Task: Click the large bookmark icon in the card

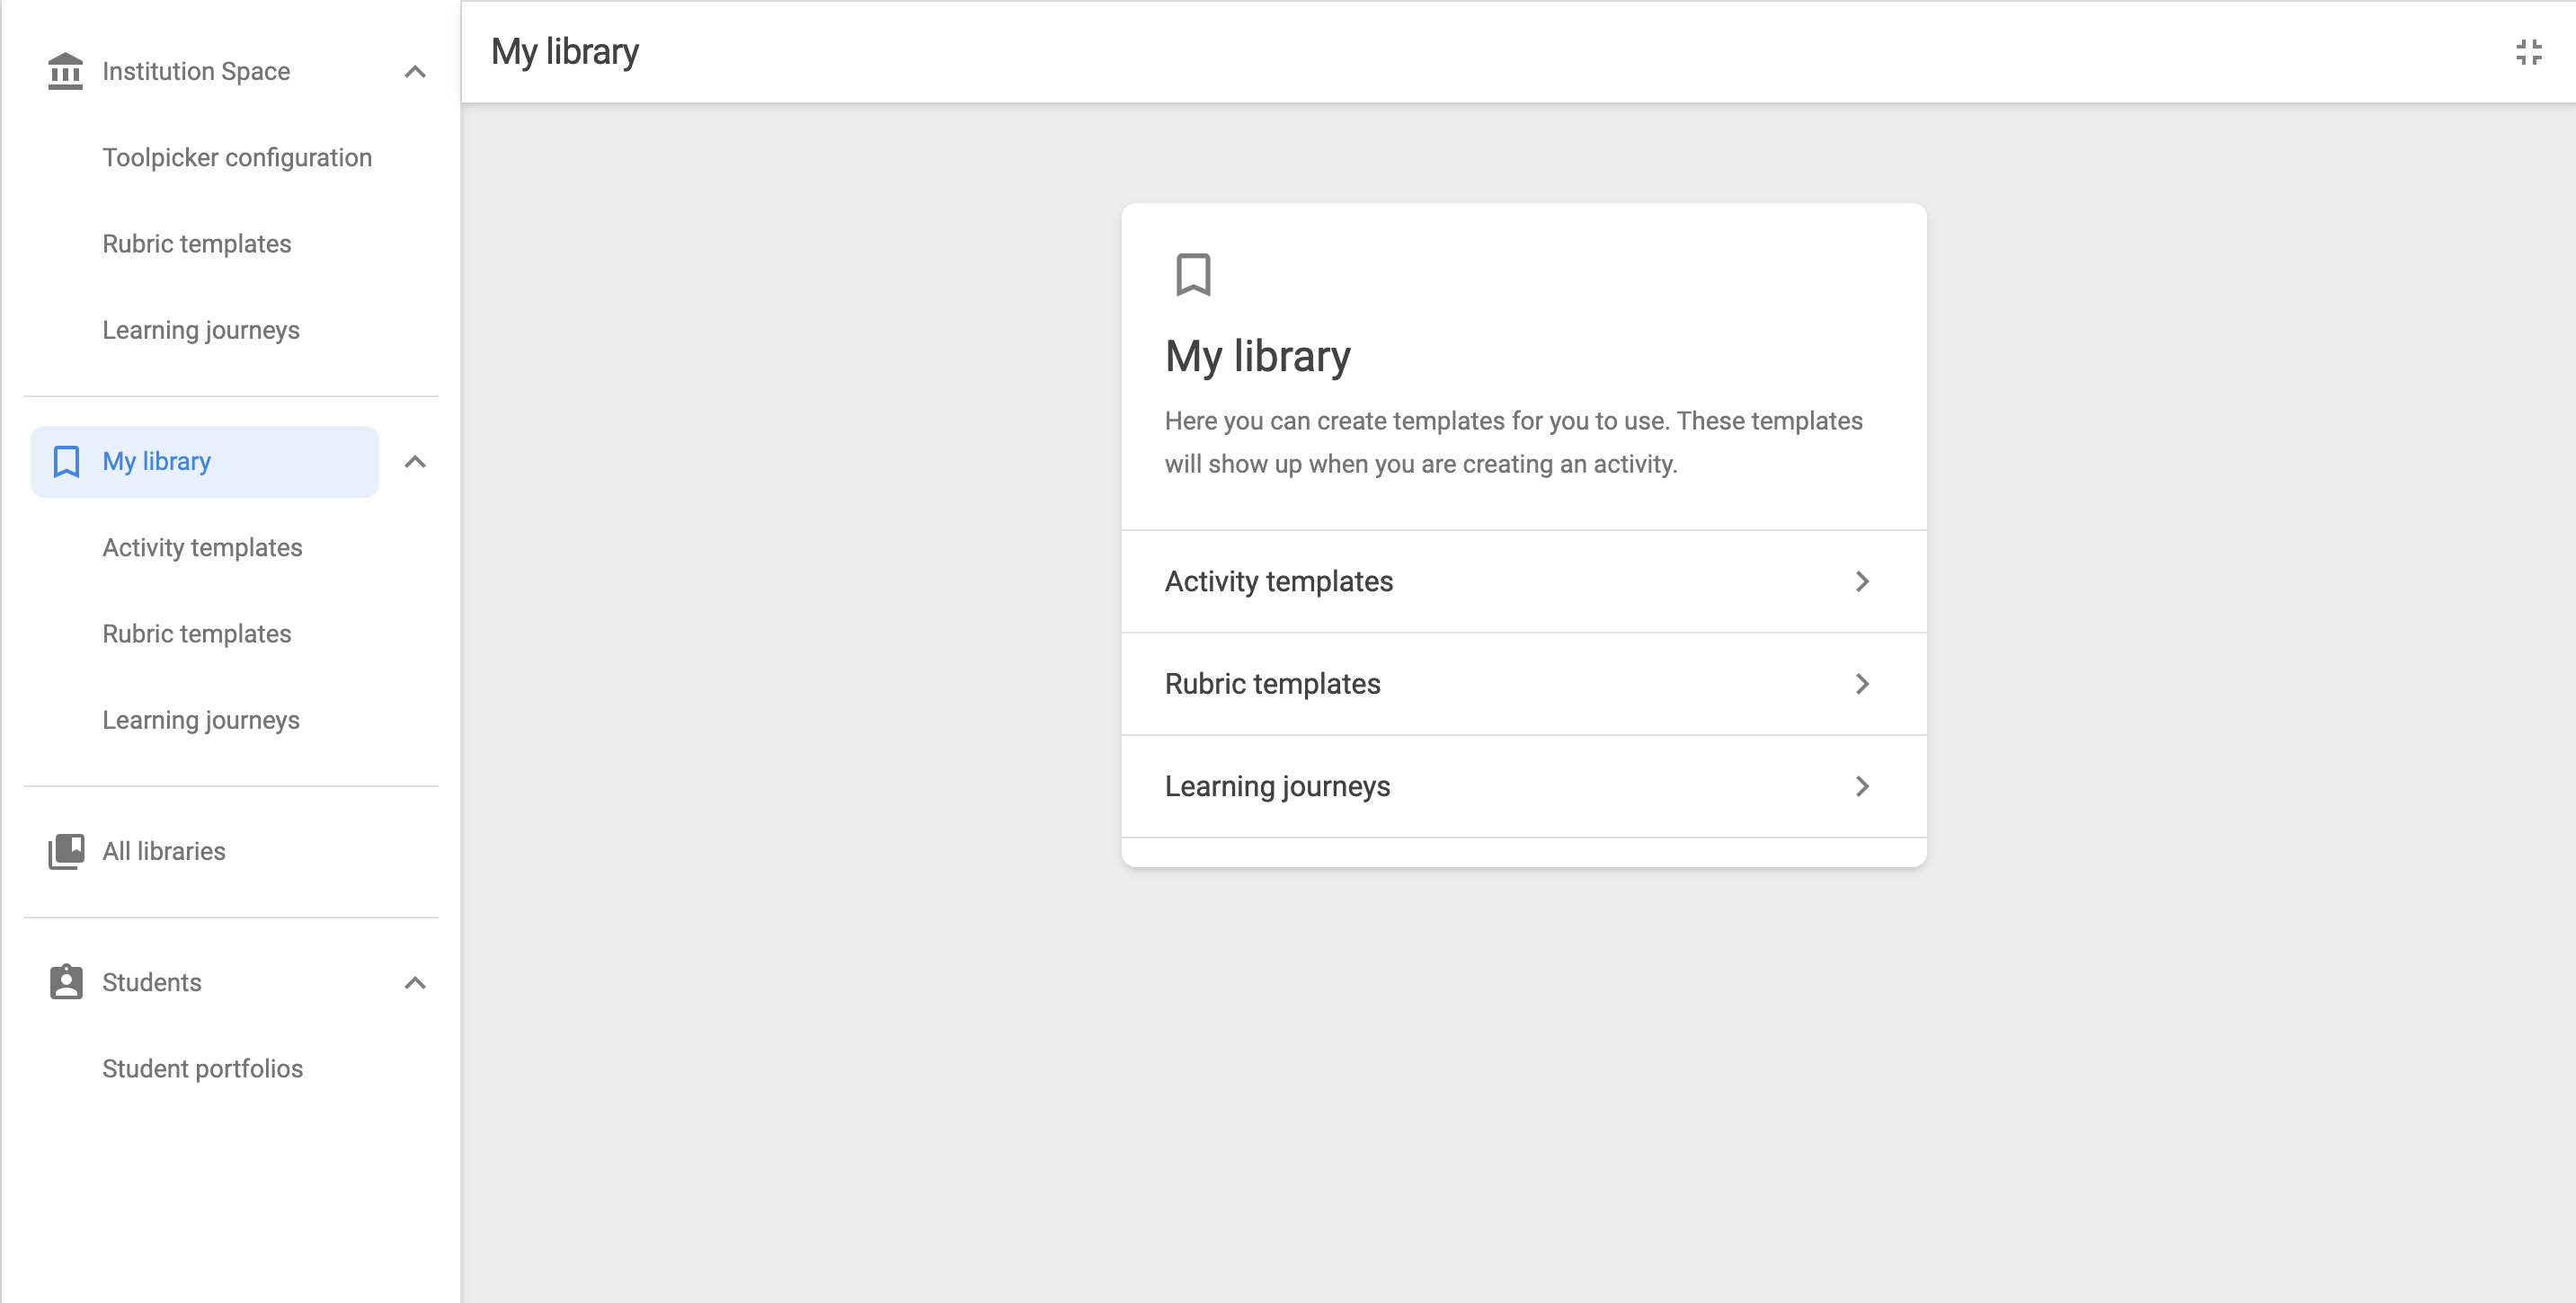Action: coord(1193,274)
